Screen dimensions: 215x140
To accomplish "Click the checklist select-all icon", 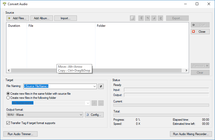I will point(132,18).
